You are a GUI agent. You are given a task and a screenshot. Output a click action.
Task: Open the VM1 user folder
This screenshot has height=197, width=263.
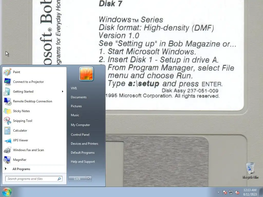pyautogui.click(x=74, y=88)
